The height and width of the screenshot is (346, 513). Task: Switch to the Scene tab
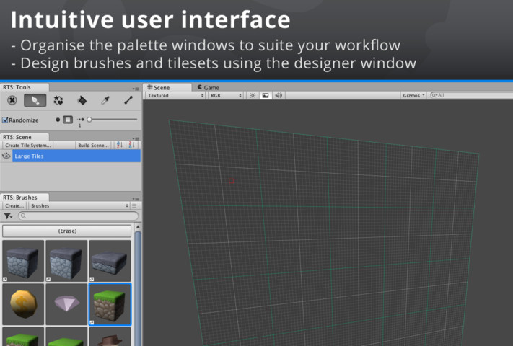[167, 87]
